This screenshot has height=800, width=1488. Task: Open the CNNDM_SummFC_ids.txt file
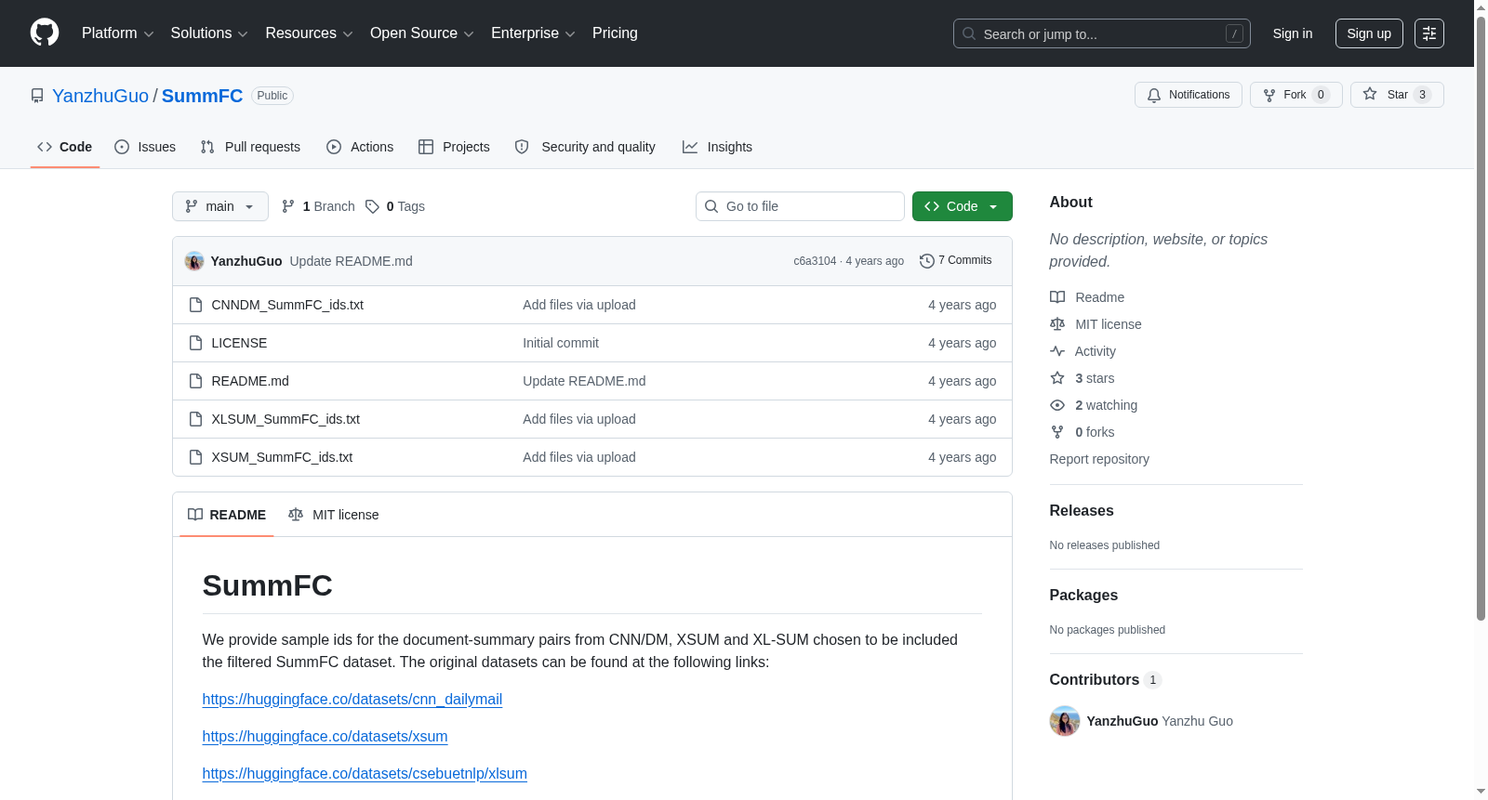[287, 305]
